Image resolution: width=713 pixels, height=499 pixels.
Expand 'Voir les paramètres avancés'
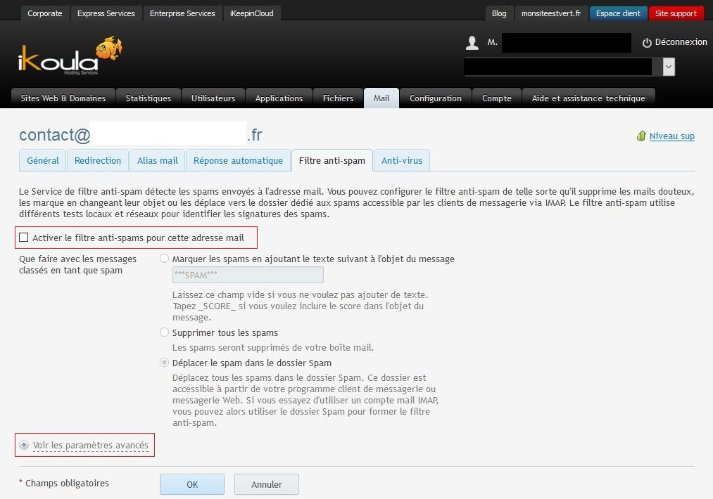90,446
